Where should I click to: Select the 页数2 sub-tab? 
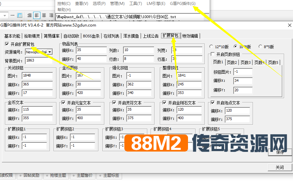[232, 63]
